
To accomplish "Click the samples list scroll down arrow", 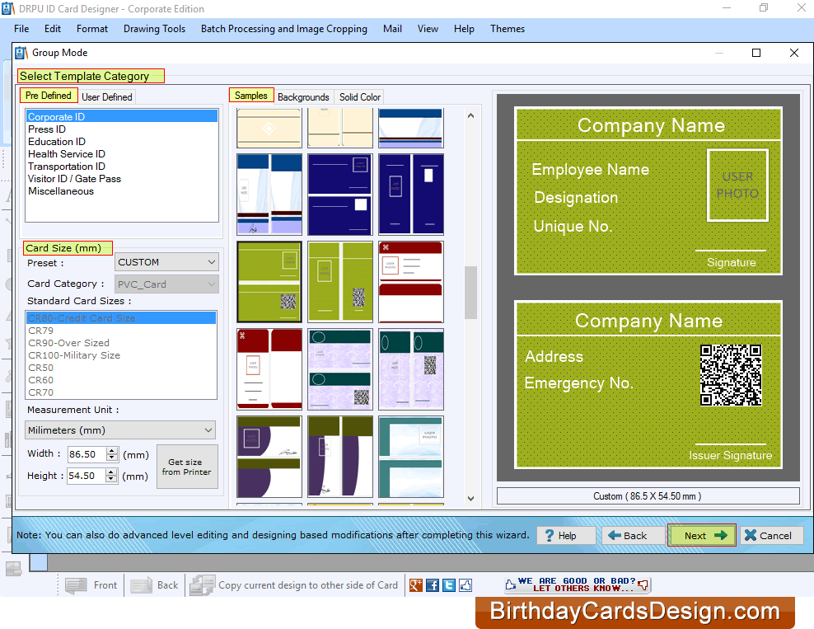I will click(470, 499).
